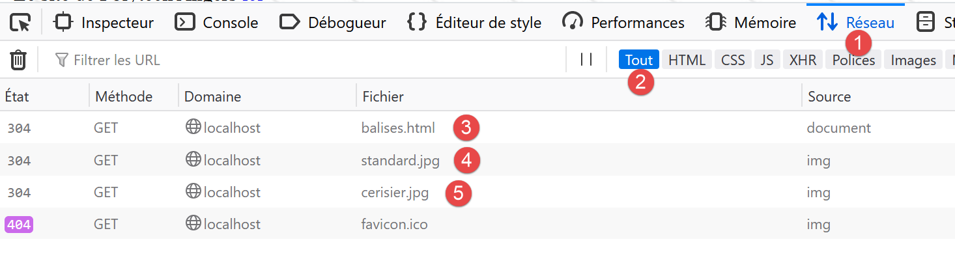Sort by the Fichier column header
Screen dimensions: 955x261
click(x=383, y=96)
